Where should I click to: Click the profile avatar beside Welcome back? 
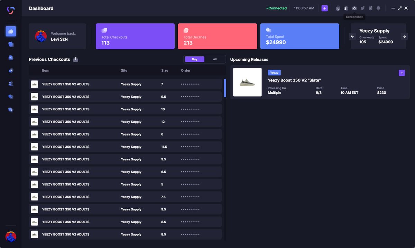(41, 36)
